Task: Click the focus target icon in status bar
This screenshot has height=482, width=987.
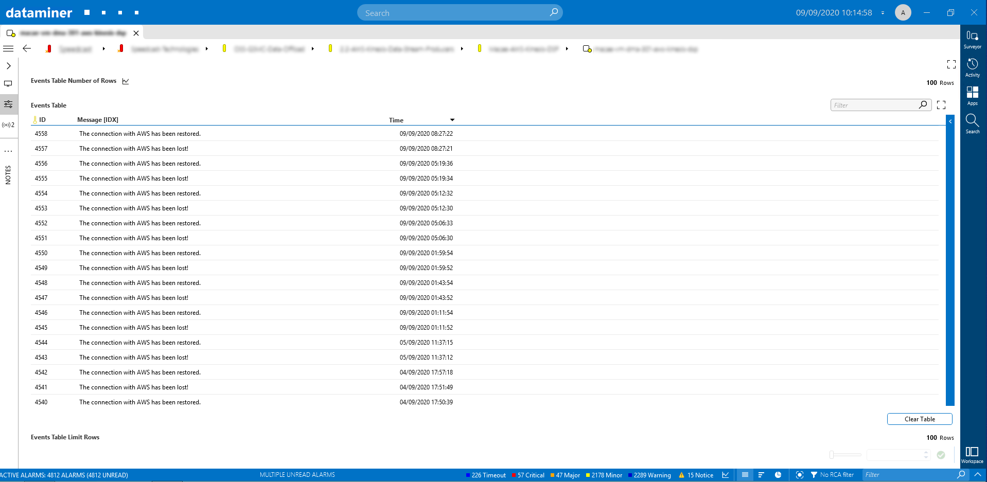Action: (x=800, y=475)
